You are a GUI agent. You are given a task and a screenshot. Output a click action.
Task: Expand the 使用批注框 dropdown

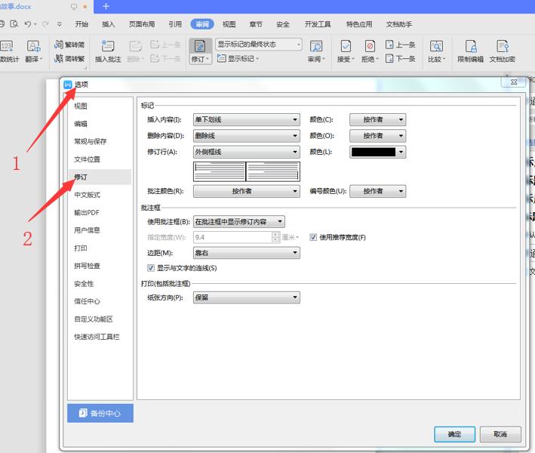(x=239, y=221)
